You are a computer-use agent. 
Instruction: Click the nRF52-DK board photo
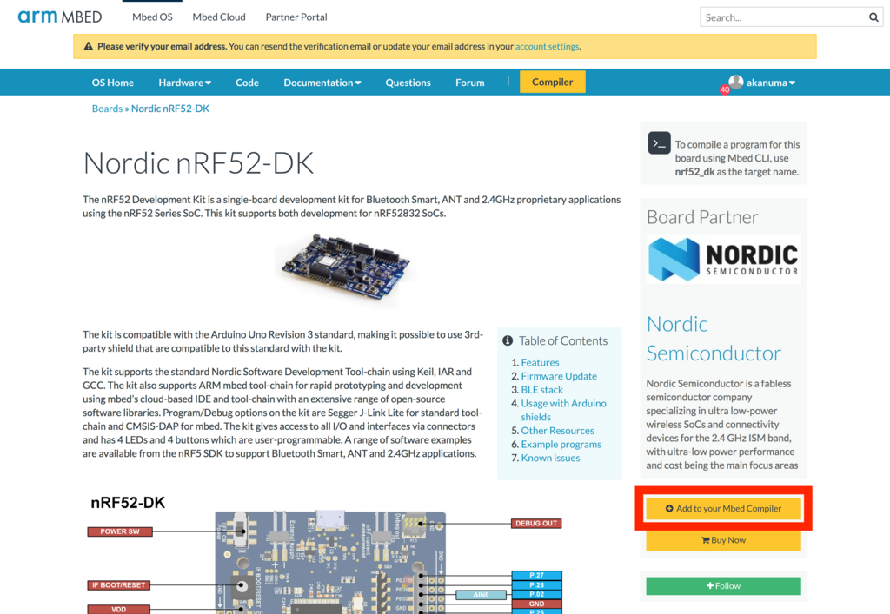[x=346, y=268]
